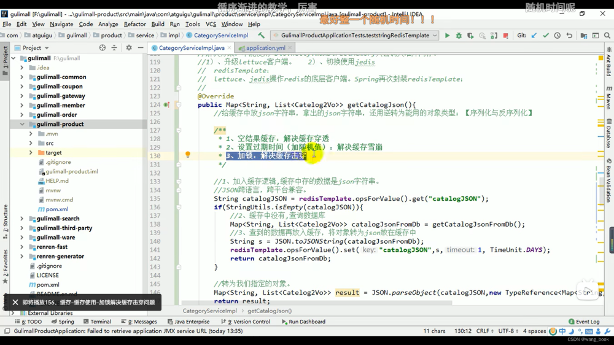This screenshot has height=345, width=614.
Task: Select the CategoryServiceImpl.java editor tab
Action: 192,48
